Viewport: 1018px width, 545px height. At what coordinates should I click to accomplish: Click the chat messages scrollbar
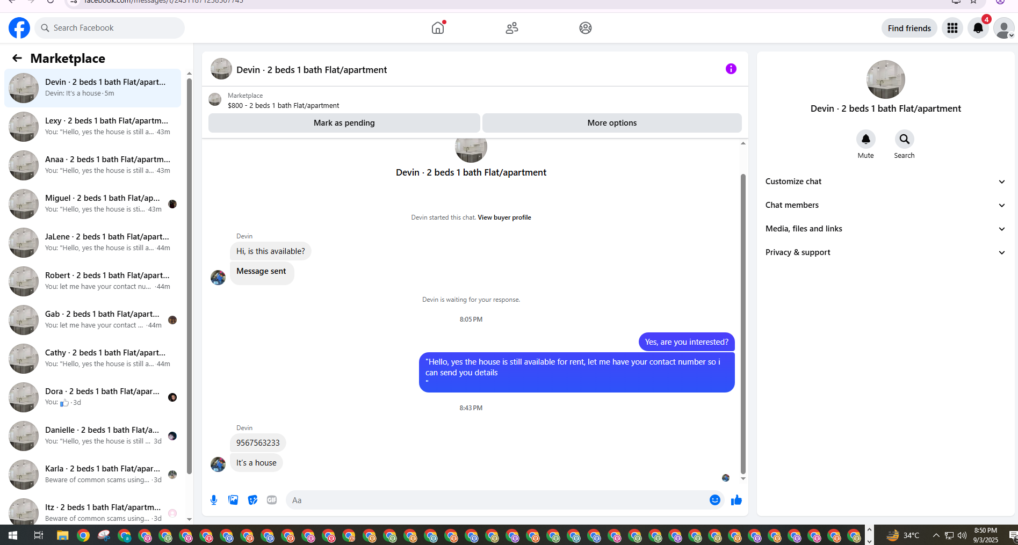[x=743, y=324]
